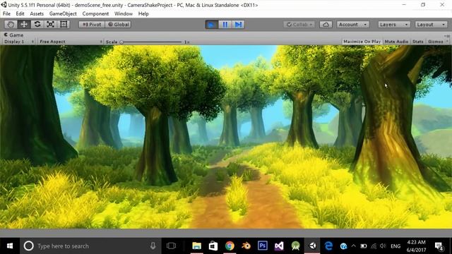The width and height of the screenshot is (452, 254).
Task: Show hidden system tray icons
Action: [x=353, y=246]
